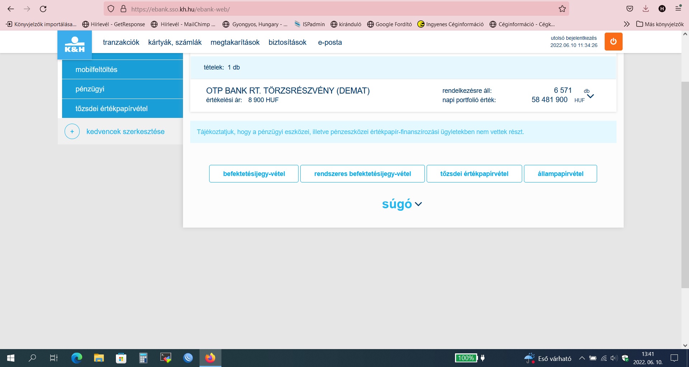Click the plus icon beside kedvencek szerkesztése
The width and height of the screenshot is (689, 367).
72,132
